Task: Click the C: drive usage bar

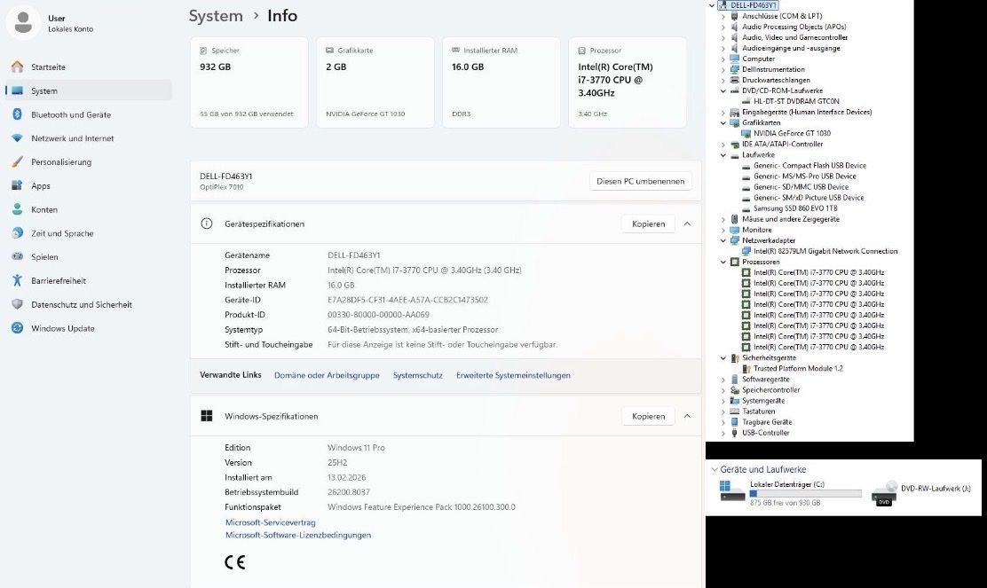Action: point(806,494)
